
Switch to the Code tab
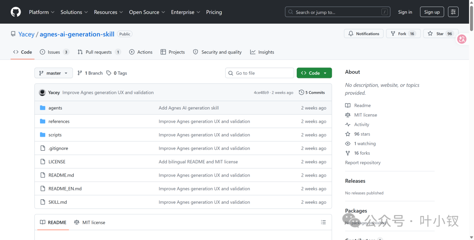[22, 52]
